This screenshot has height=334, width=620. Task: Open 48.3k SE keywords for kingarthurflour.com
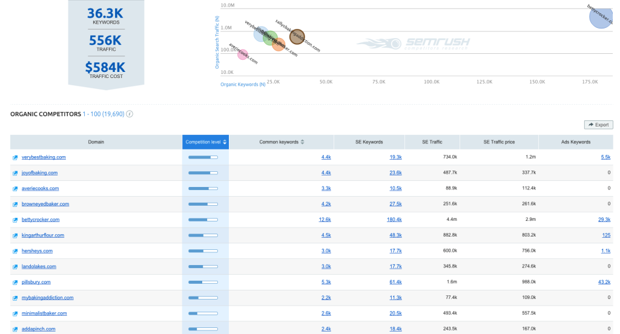tap(395, 235)
